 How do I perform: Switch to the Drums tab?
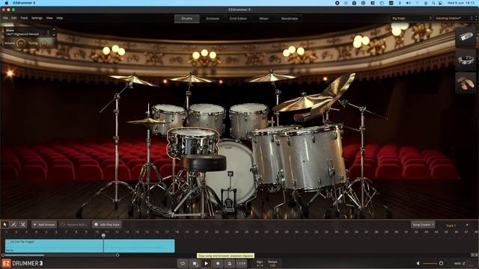point(186,18)
